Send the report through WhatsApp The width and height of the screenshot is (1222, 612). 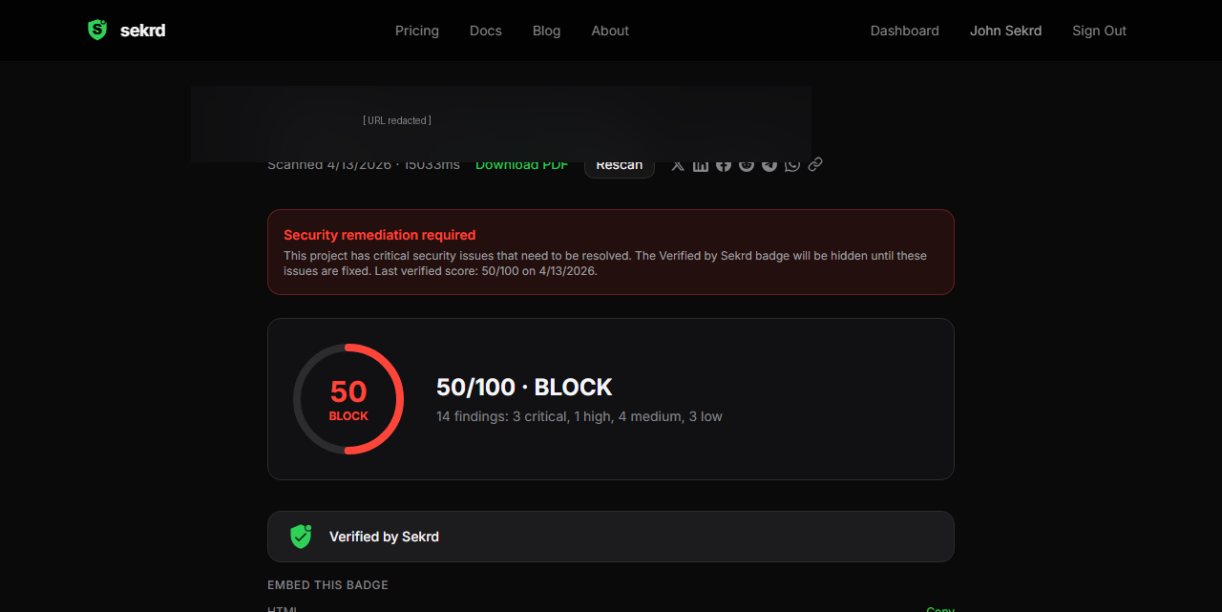[791, 163]
